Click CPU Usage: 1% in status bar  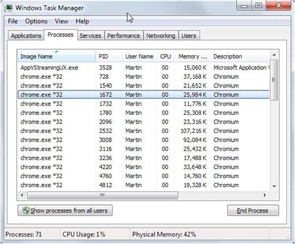pyautogui.click(x=84, y=235)
